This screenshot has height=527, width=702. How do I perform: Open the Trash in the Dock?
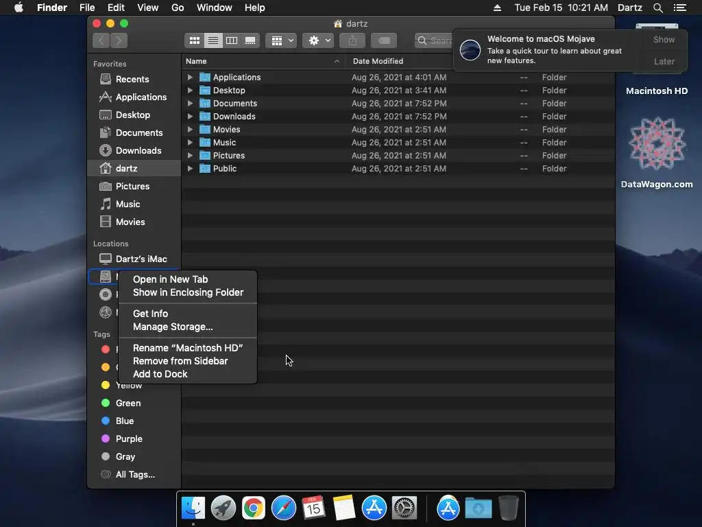tap(508, 508)
